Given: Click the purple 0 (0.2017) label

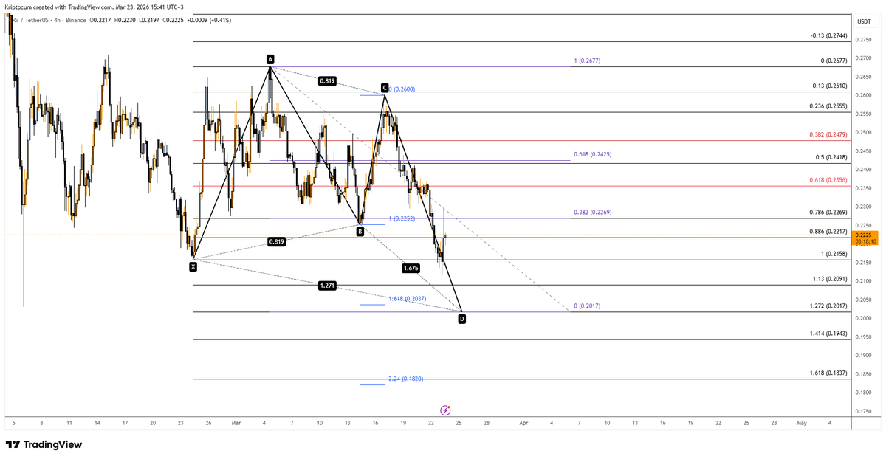Looking at the screenshot, I should click(x=587, y=306).
